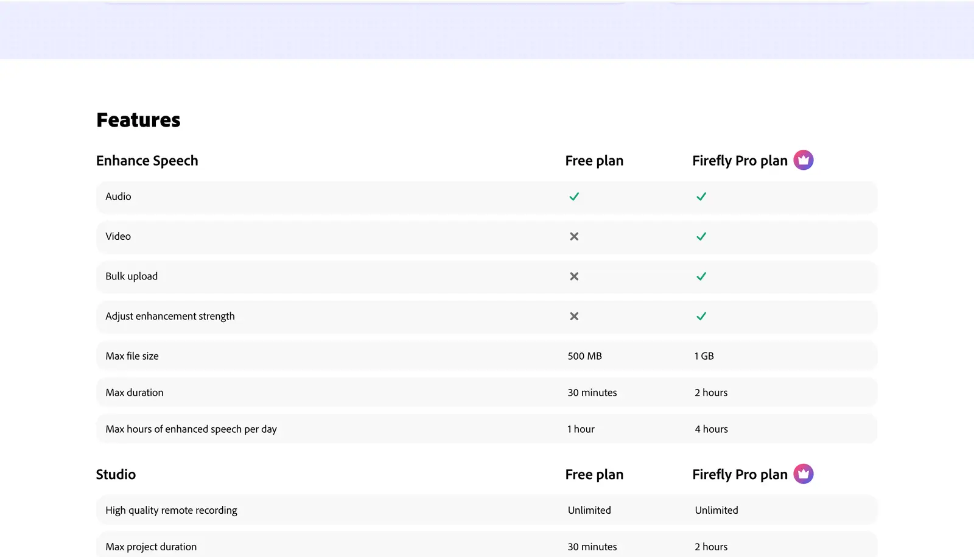Click the Bulk upload row label
The image size is (974, 557).
131,276
